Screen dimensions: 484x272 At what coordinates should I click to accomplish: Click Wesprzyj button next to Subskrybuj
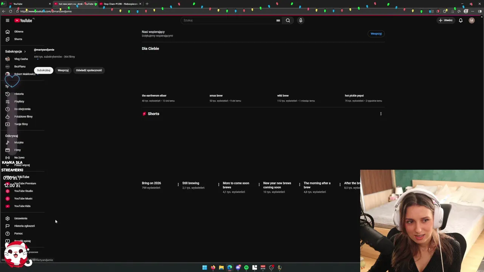pyautogui.click(x=63, y=70)
